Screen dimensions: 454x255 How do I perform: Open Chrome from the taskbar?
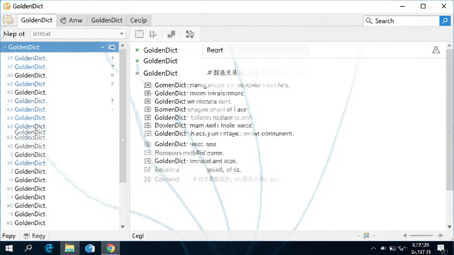[x=110, y=248]
